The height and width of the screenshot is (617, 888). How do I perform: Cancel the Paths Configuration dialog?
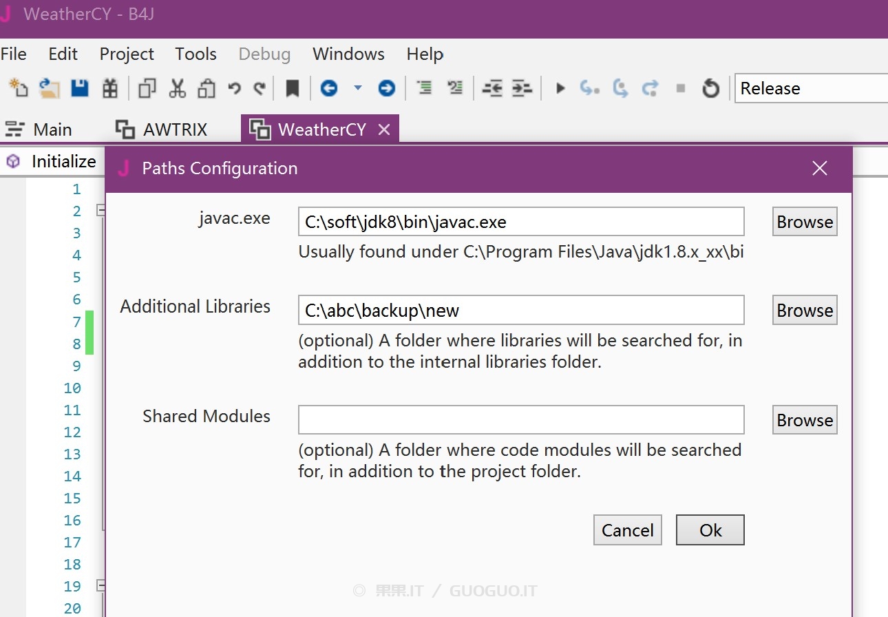[x=627, y=530]
